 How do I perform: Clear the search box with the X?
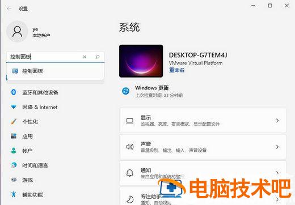click(x=85, y=57)
